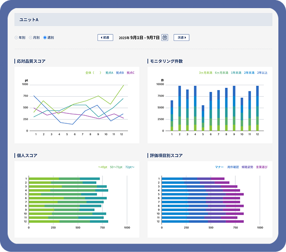The height and width of the screenshot is (252, 286).
Task: Toggle マナー legend in 評価項目別スコア chart
Action: (219, 167)
